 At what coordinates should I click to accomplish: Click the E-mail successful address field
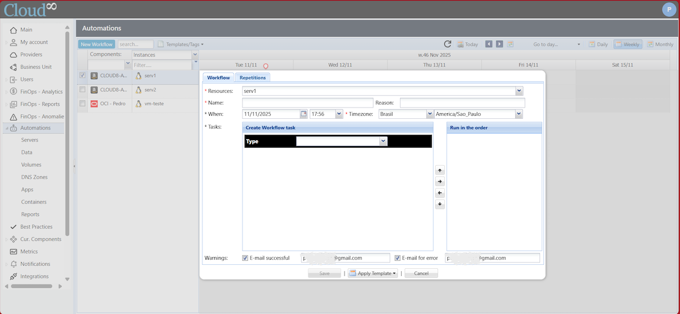tap(345, 258)
